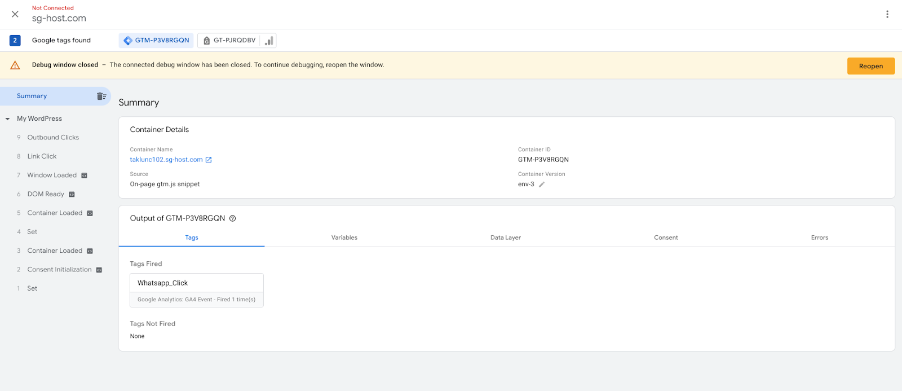Image resolution: width=902 pixels, height=391 pixels.
Task: Click the env-3 container version text
Action: coord(526,184)
